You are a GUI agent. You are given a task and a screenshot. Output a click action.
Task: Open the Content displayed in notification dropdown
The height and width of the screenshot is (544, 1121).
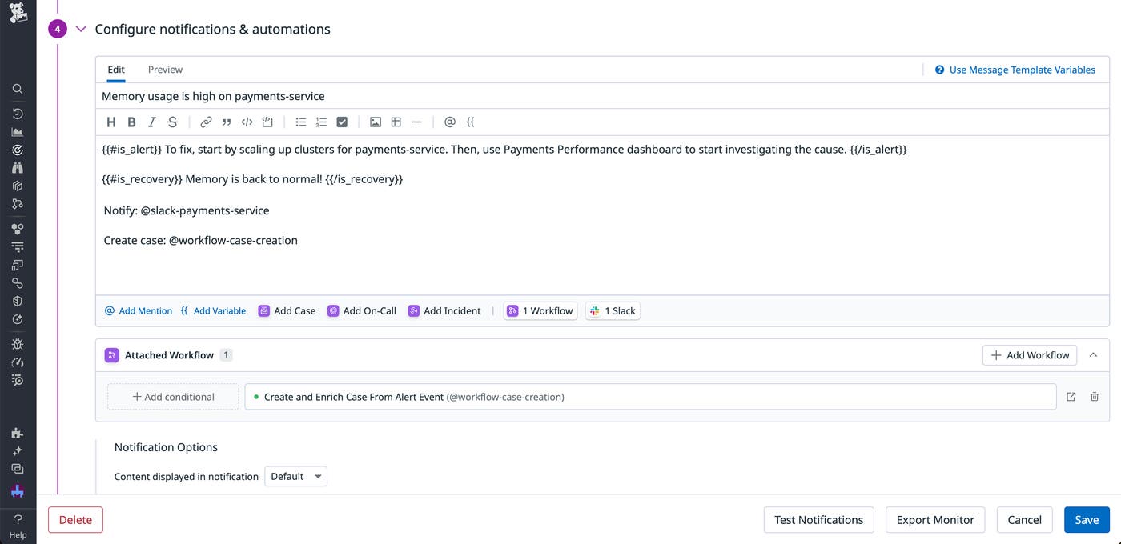pos(296,476)
